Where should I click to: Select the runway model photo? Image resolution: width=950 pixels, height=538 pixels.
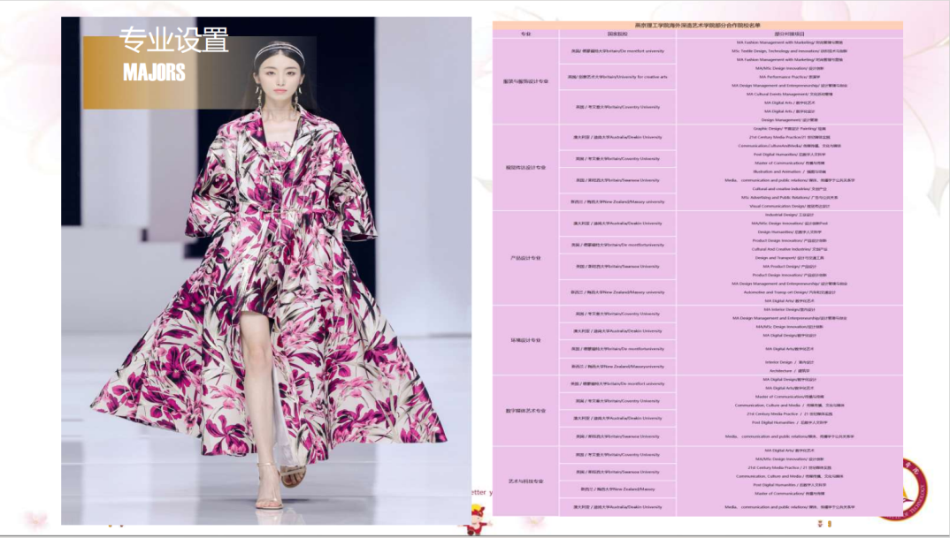coord(266,270)
